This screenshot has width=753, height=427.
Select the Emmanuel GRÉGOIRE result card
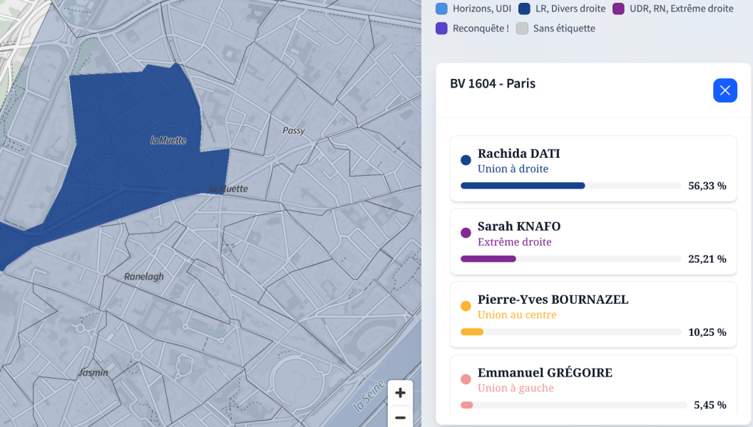[x=593, y=384]
